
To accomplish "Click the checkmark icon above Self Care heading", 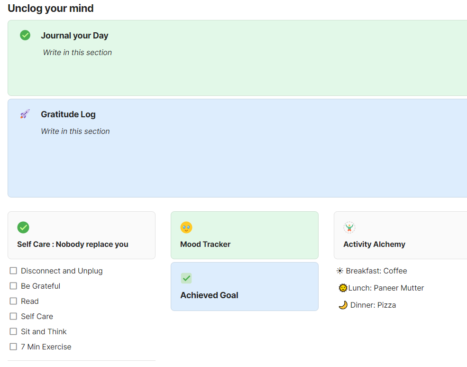I will click(23, 227).
